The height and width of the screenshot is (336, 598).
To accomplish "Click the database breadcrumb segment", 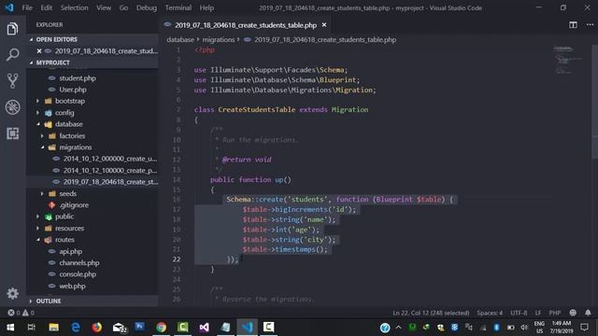I will [x=180, y=39].
